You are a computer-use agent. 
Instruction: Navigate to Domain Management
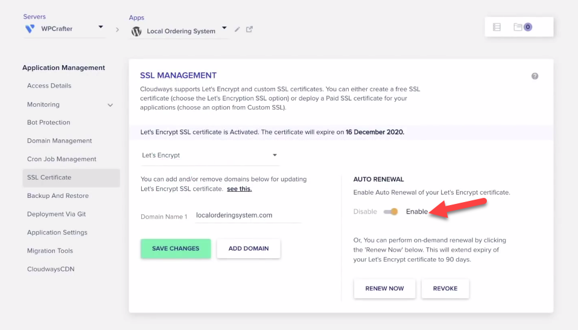tap(59, 141)
